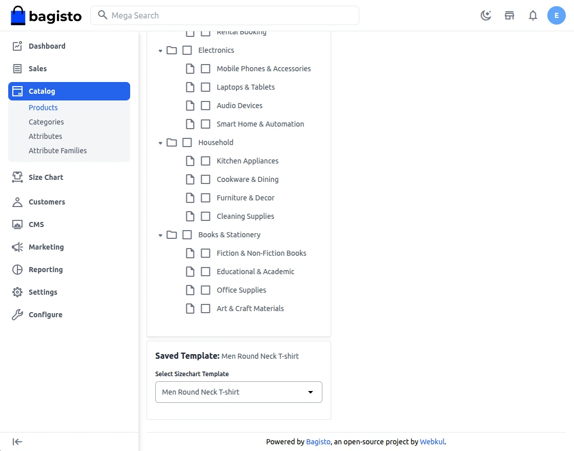Check the Electronics category checkbox
This screenshot has width=574, height=451.
(x=187, y=50)
